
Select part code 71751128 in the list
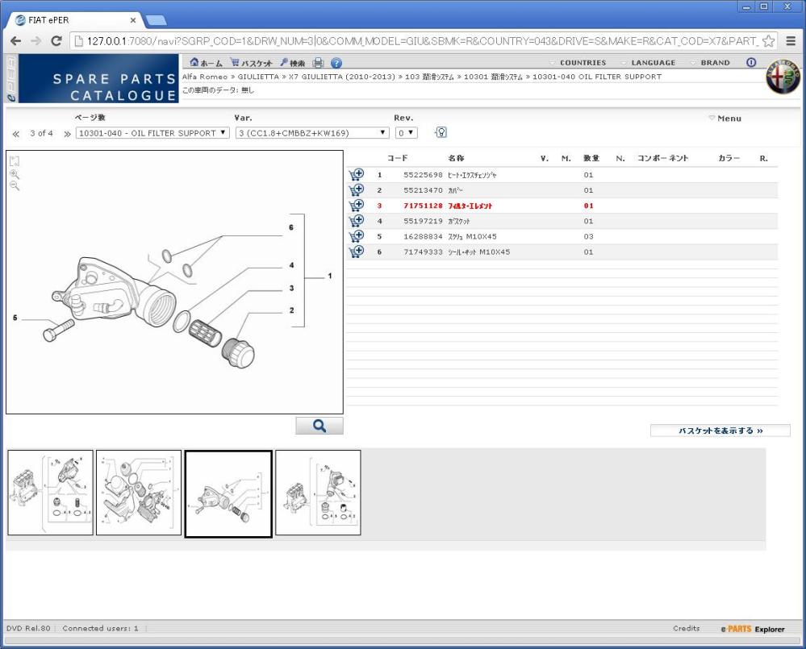click(423, 206)
